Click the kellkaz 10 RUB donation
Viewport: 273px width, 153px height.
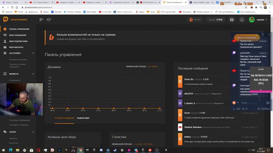click(218, 139)
